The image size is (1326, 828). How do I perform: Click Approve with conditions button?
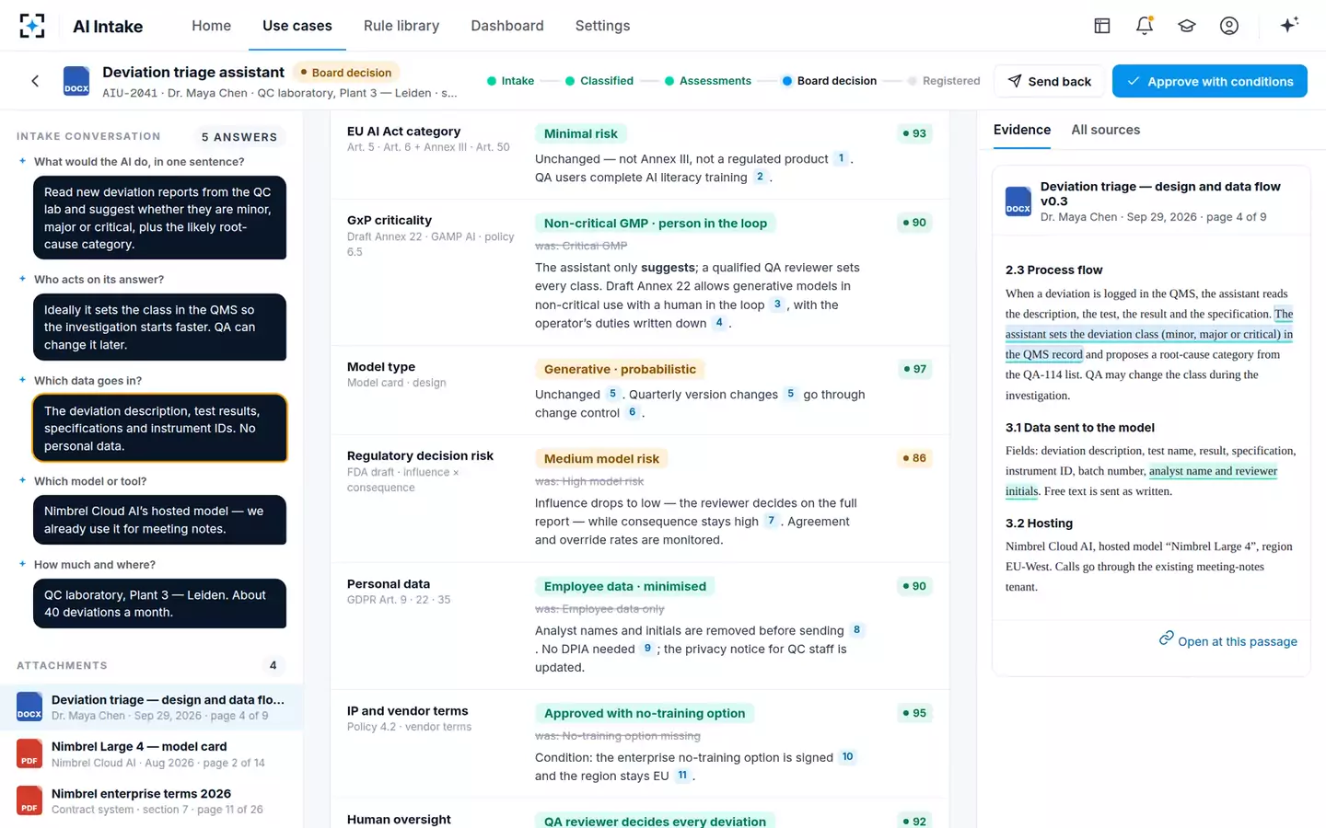click(1210, 81)
